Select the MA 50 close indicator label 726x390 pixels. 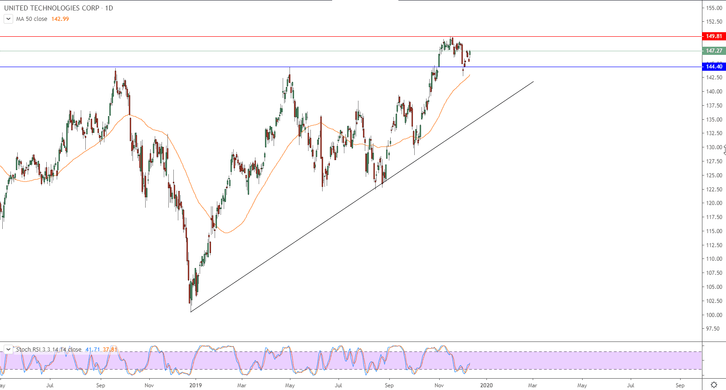pos(32,19)
